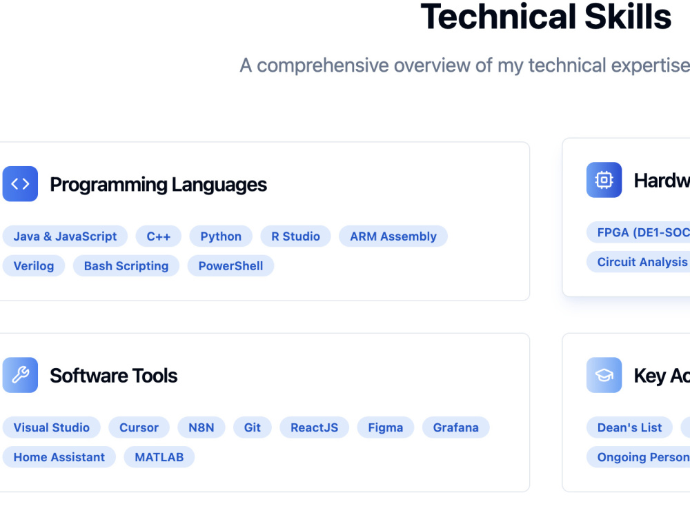Click the Figma tag

coord(386,427)
